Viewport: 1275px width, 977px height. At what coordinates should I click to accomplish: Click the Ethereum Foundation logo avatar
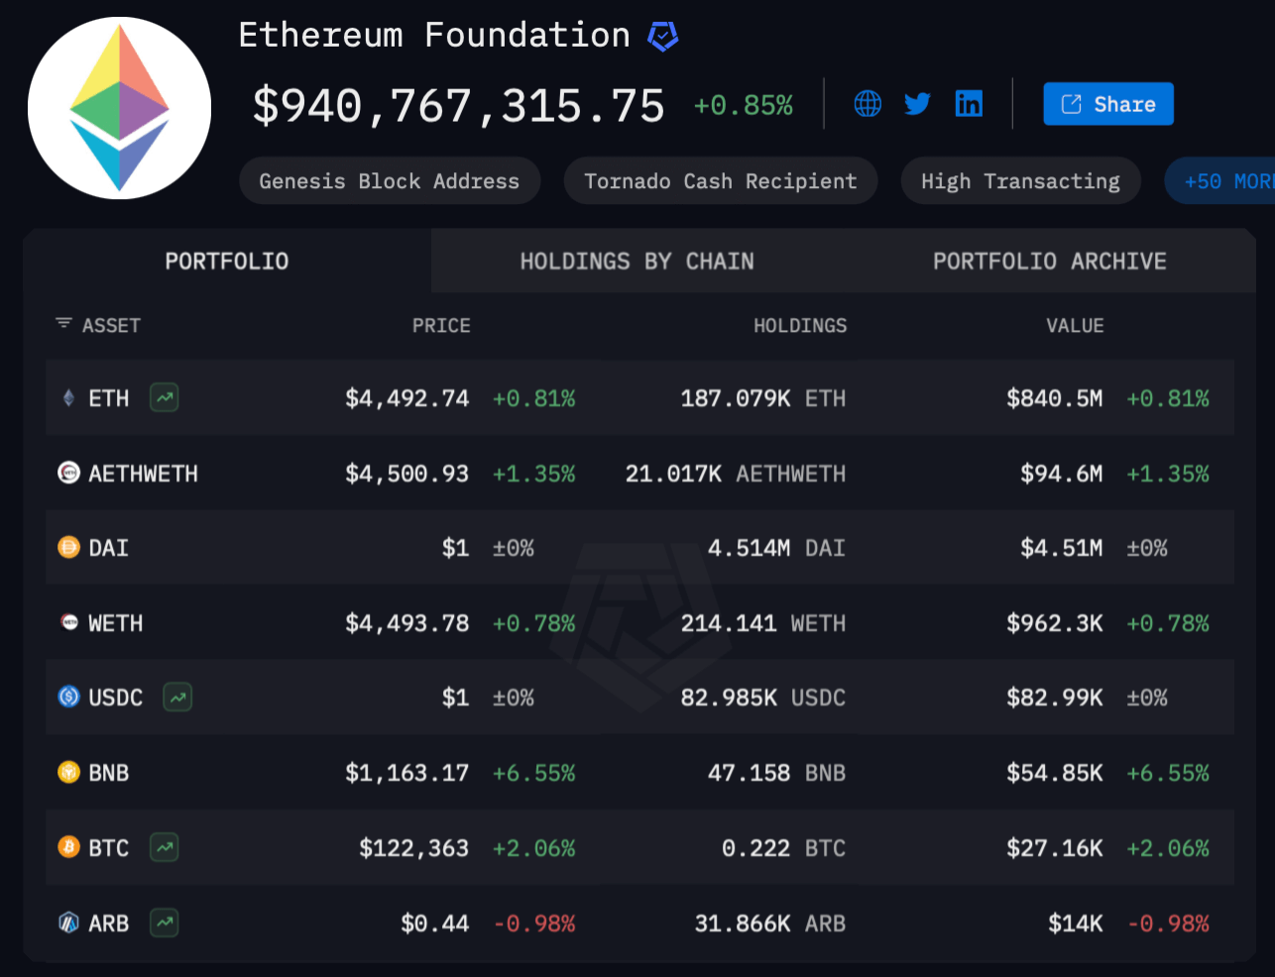pos(119,108)
